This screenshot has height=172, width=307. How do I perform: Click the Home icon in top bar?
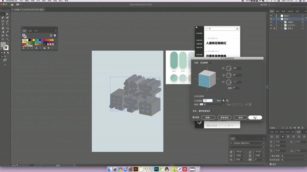[x=12, y=5]
